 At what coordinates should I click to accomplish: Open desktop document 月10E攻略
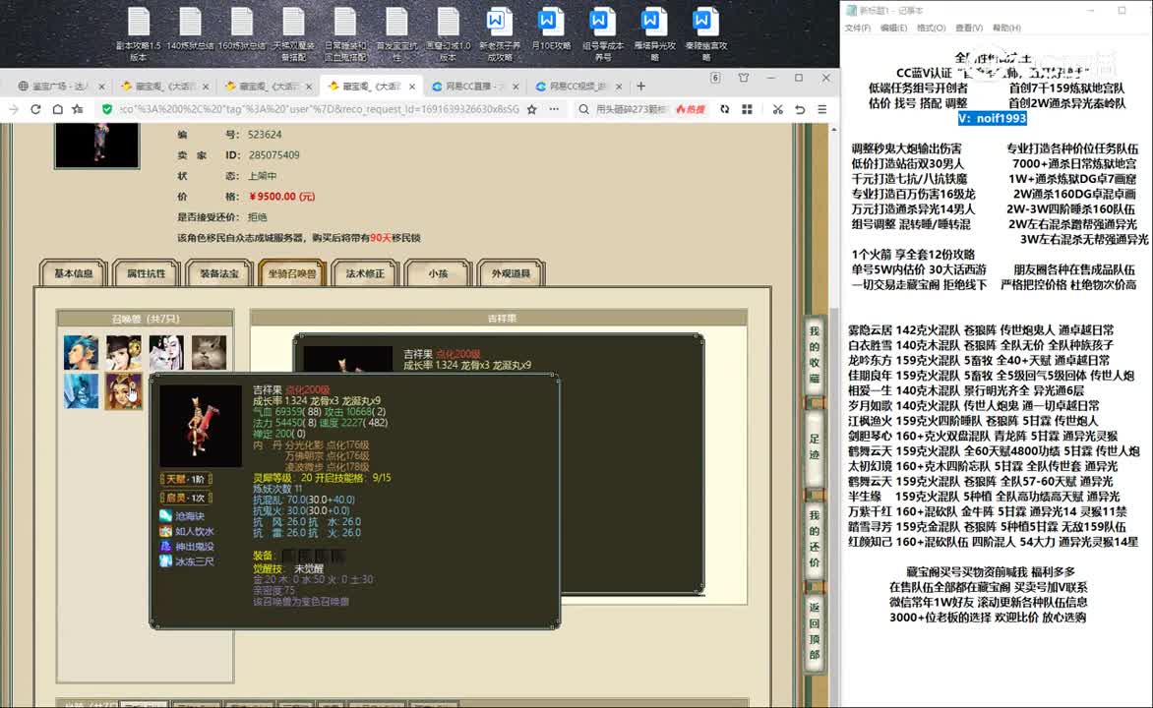pyautogui.click(x=552, y=29)
